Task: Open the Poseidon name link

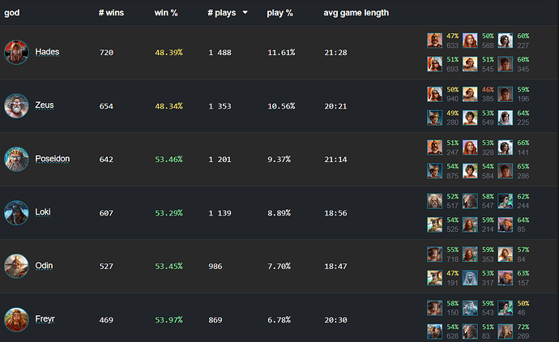Action: click(53, 159)
